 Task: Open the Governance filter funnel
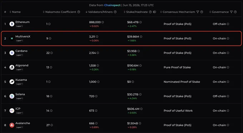click(231, 12)
